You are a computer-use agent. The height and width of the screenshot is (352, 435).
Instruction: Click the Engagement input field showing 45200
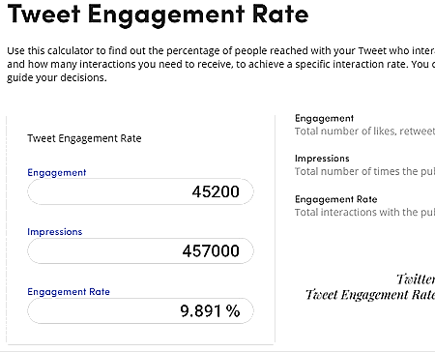140,191
